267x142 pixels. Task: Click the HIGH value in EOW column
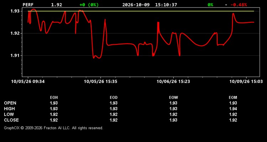(173, 109)
